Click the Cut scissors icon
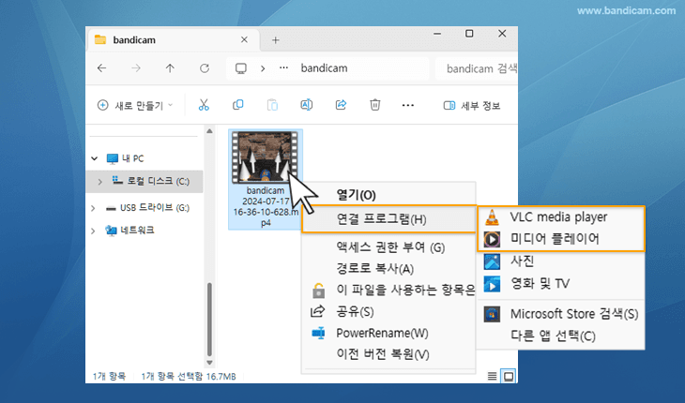Screen dimensions: 685x403 pyautogui.click(x=204, y=105)
